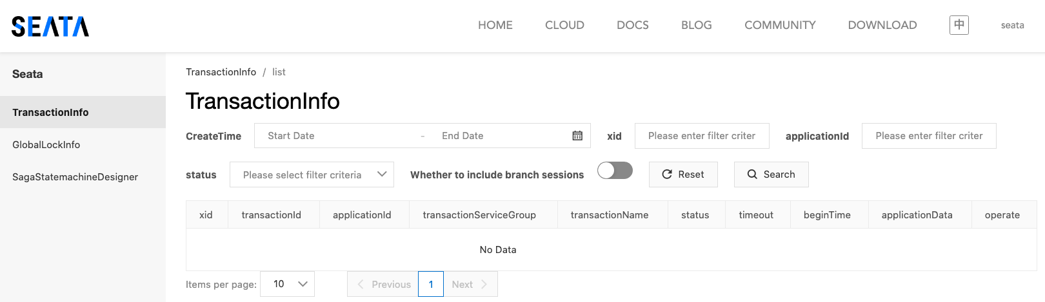
Task: Open the BLOG menu item
Action: pyautogui.click(x=697, y=25)
